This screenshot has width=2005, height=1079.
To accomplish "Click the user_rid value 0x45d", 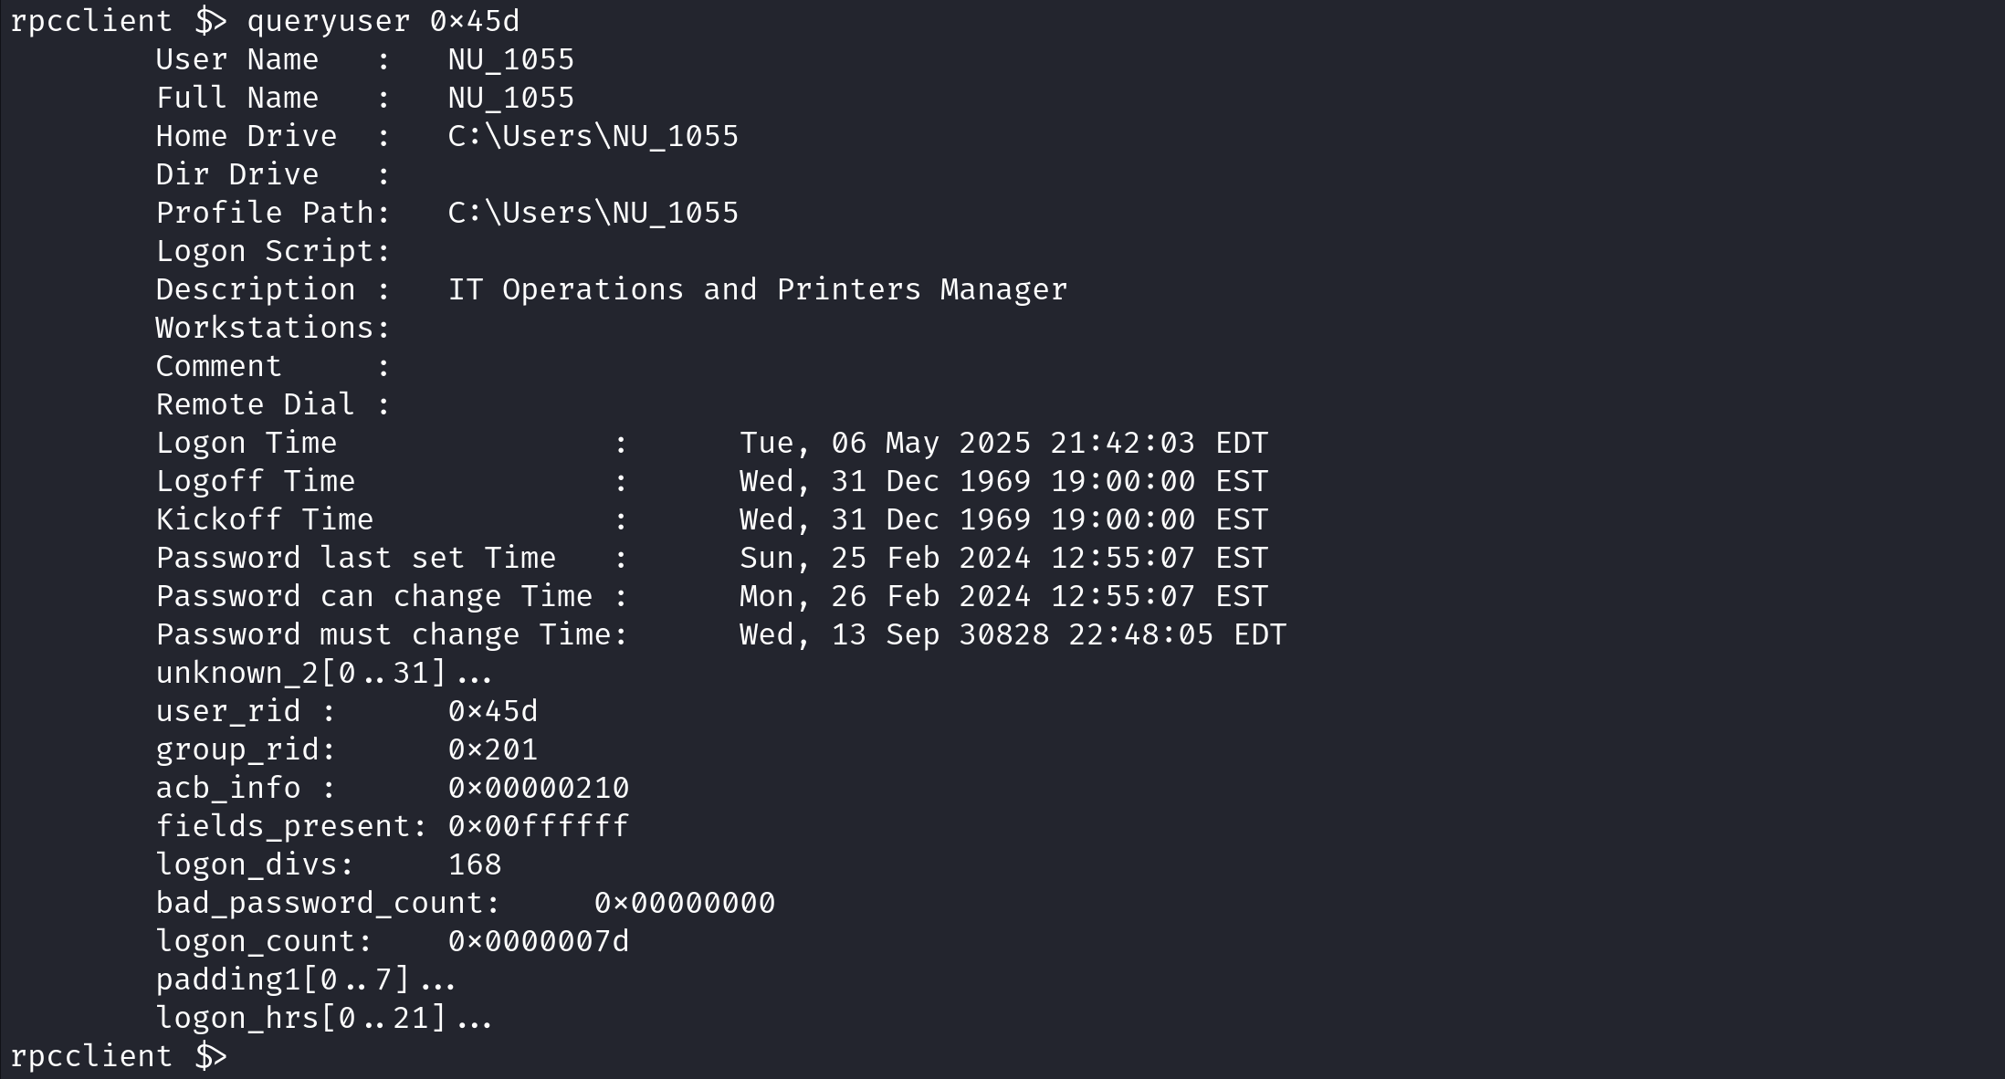I will click(x=493, y=712).
